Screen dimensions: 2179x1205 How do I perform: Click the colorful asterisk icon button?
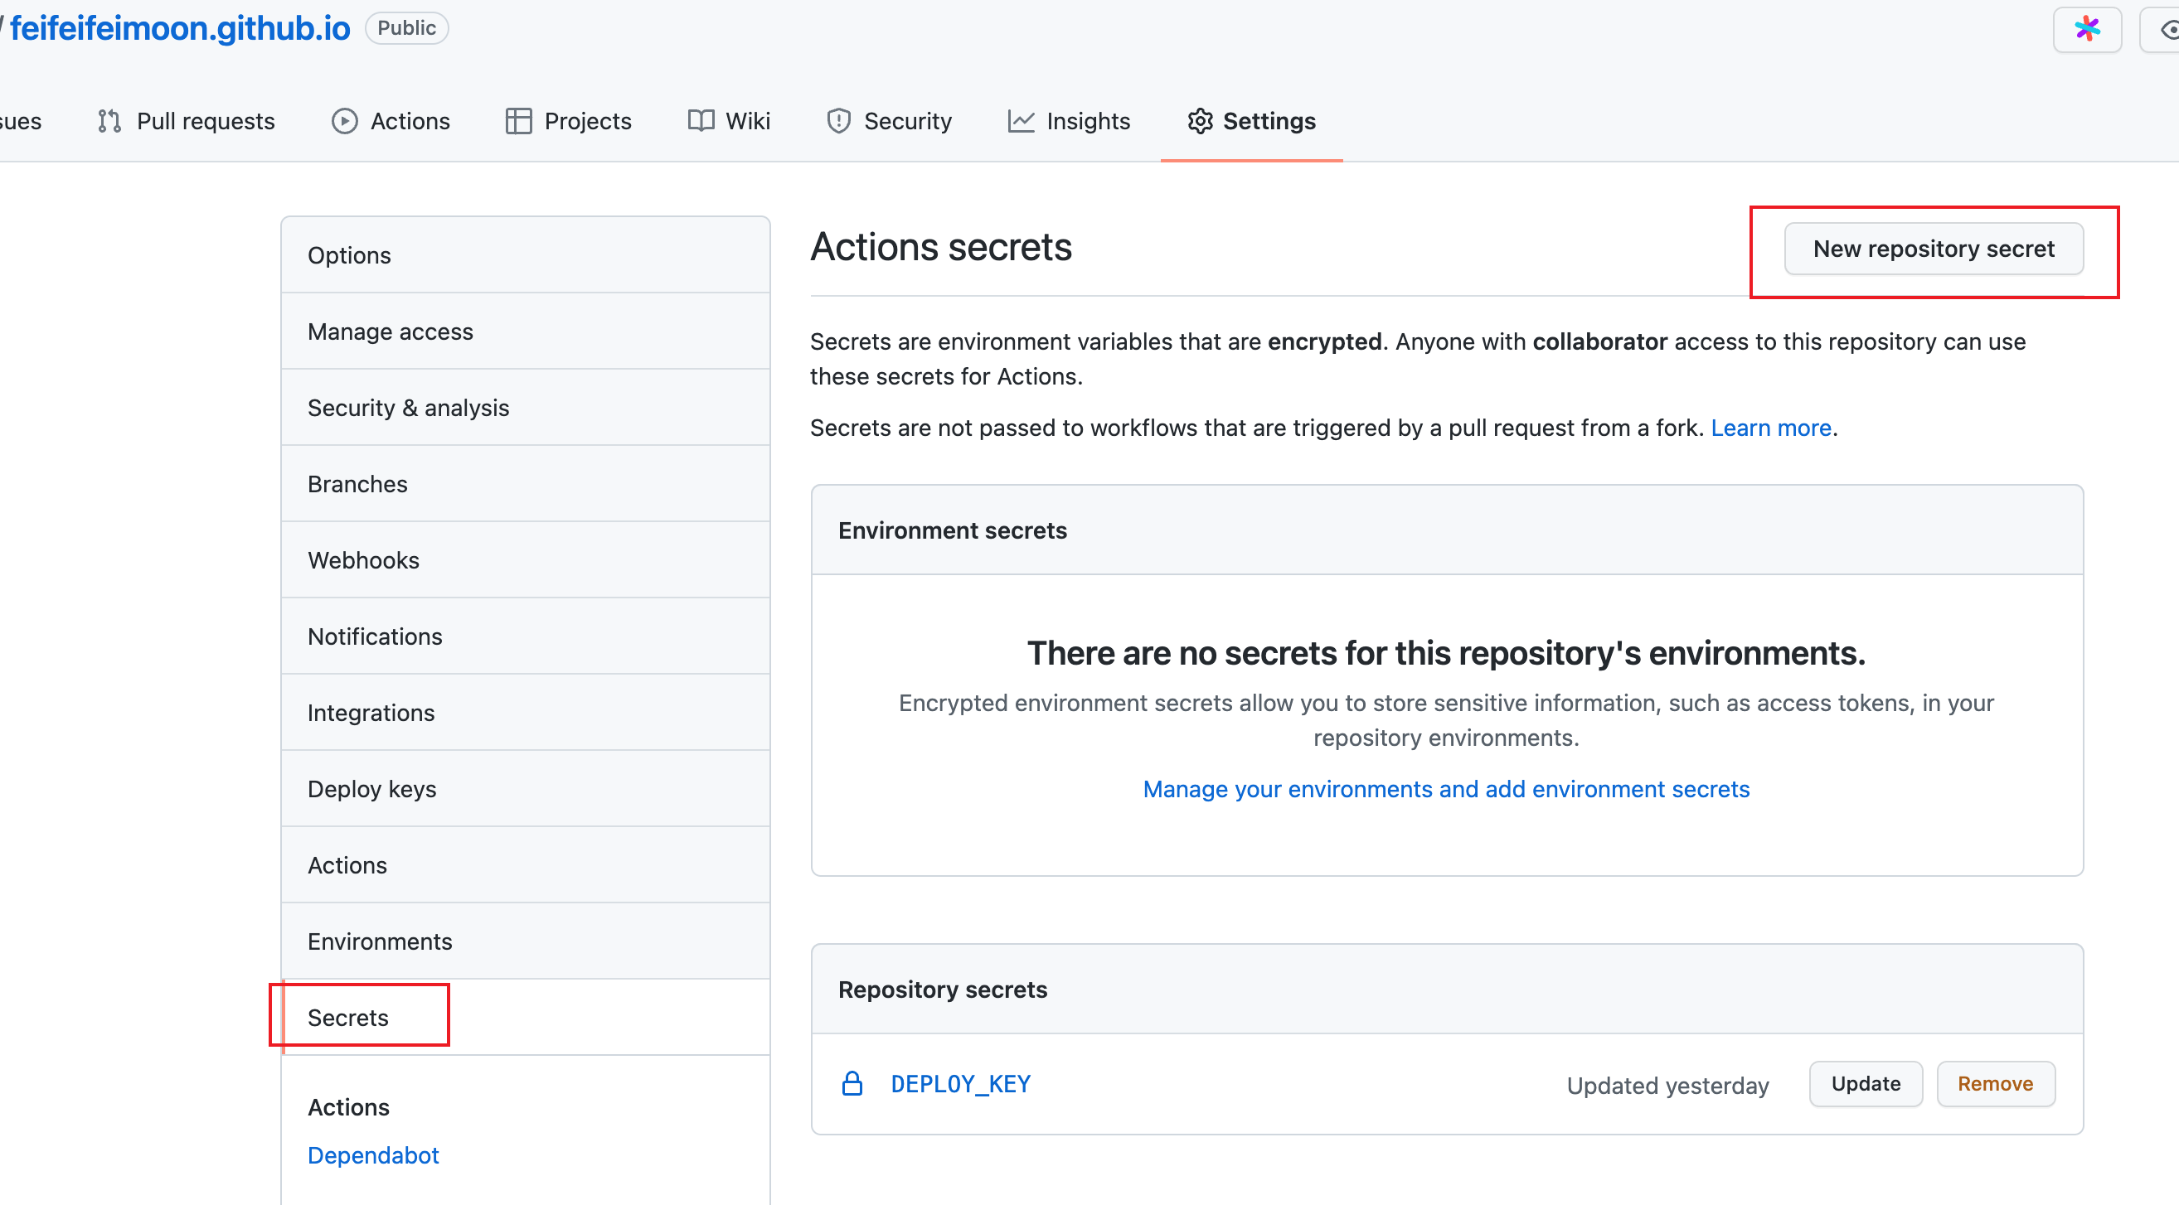coord(2086,30)
